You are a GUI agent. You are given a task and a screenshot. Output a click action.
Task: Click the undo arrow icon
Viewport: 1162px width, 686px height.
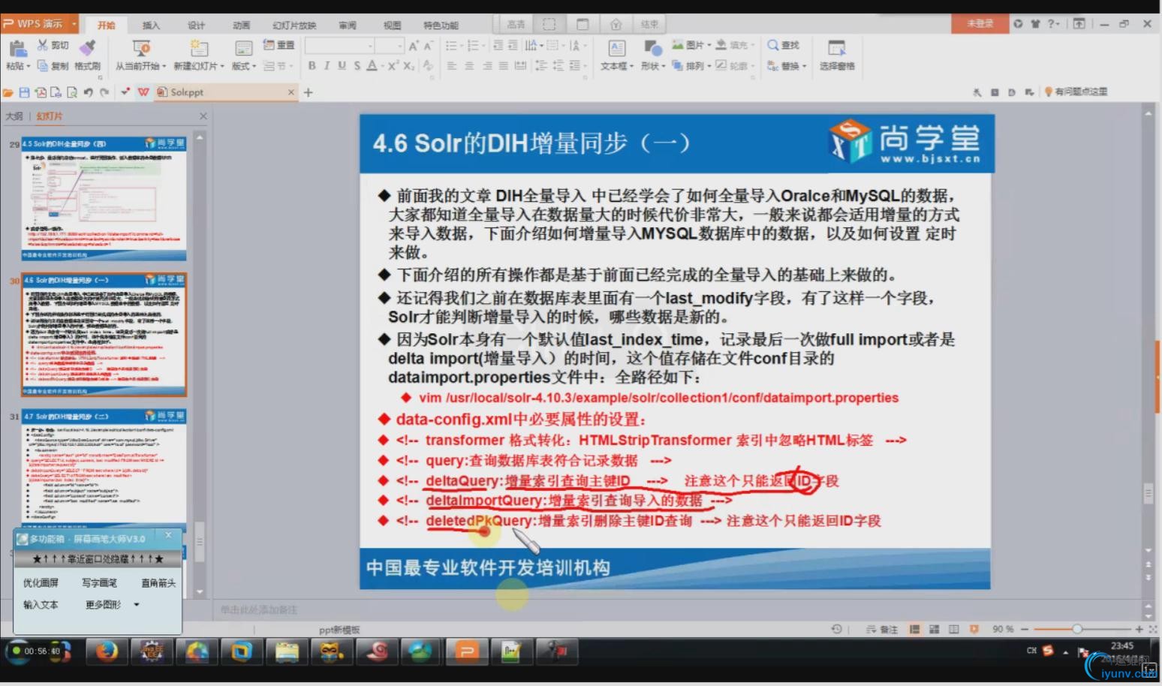[x=88, y=92]
